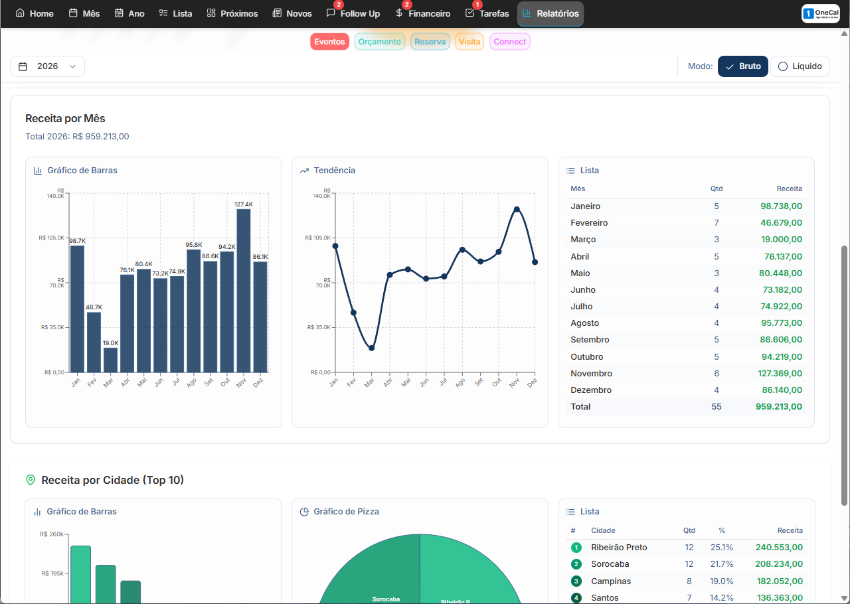Click the Outubro row in the monthly list
This screenshot has height=604, width=850.
coord(686,357)
